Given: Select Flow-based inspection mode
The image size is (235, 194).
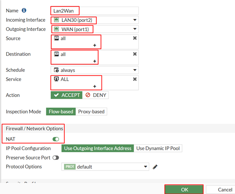Looking at the screenshot, I should [x=61, y=111].
